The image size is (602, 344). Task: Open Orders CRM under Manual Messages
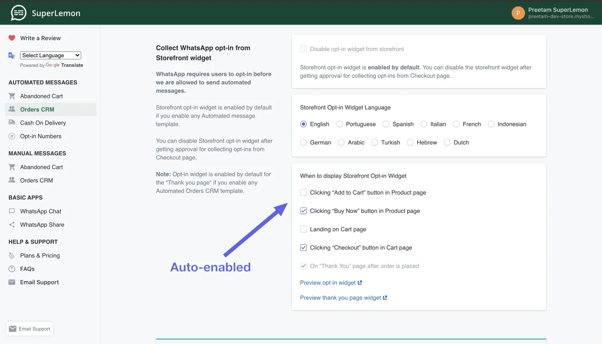pyautogui.click(x=36, y=180)
